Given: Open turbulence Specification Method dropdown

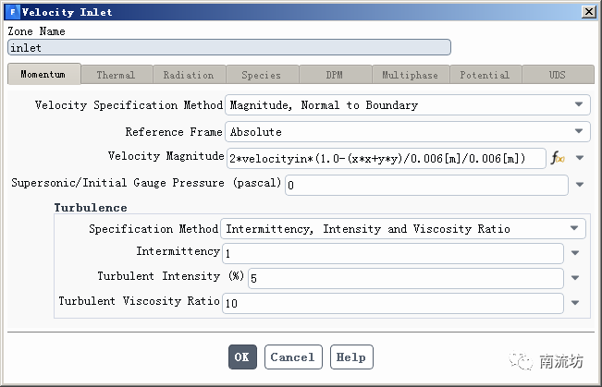Looking at the screenshot, I should coord(575,229).
